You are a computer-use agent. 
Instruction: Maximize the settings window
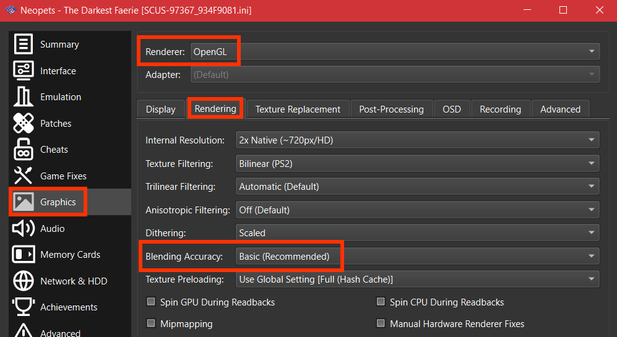563,11
